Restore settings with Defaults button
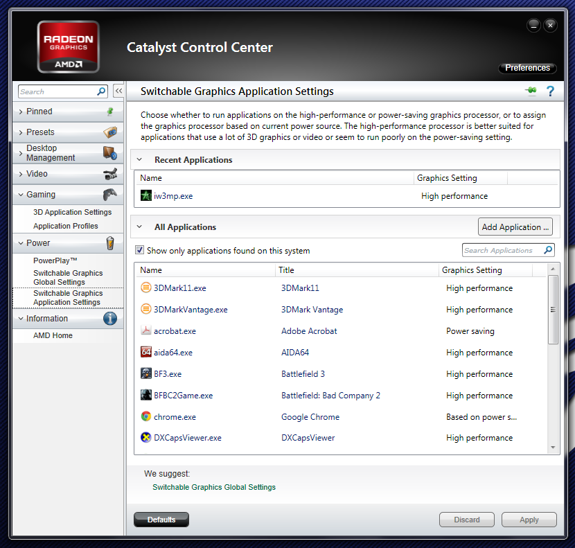575x548 pixels. (161, 520)
